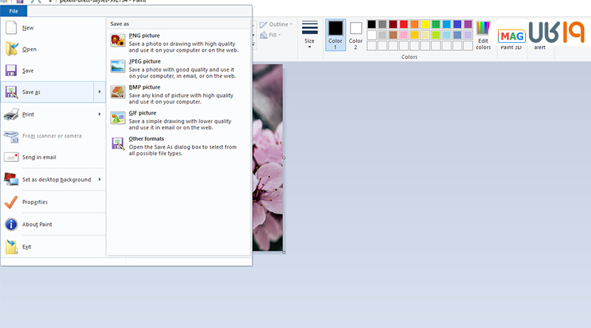Image resolution: width=591 pixels, height=328 pixels.
Task: Click the Open folder icon
Action: (x=11, y=49)
